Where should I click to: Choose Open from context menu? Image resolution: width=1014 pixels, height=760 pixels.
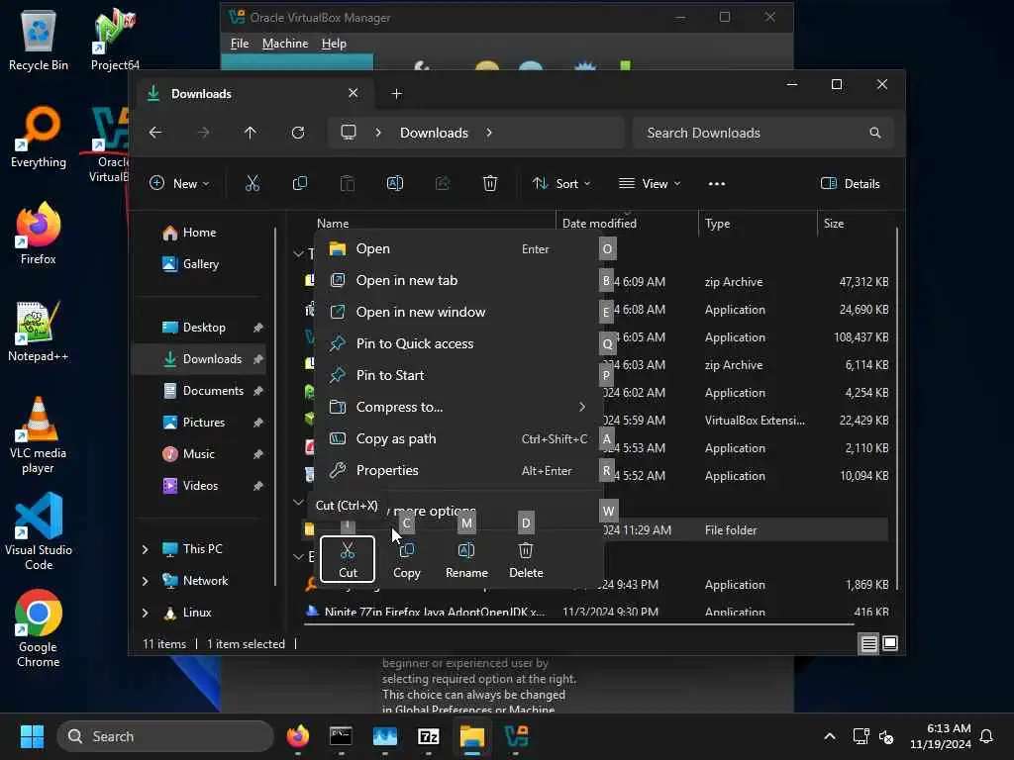456,248
